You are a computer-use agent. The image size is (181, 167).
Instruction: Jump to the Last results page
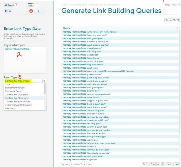[x=177, y=164]
